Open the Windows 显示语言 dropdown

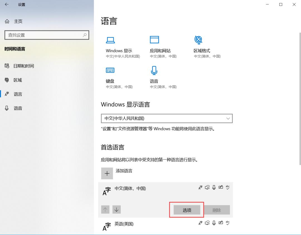[x=167, y=118]
